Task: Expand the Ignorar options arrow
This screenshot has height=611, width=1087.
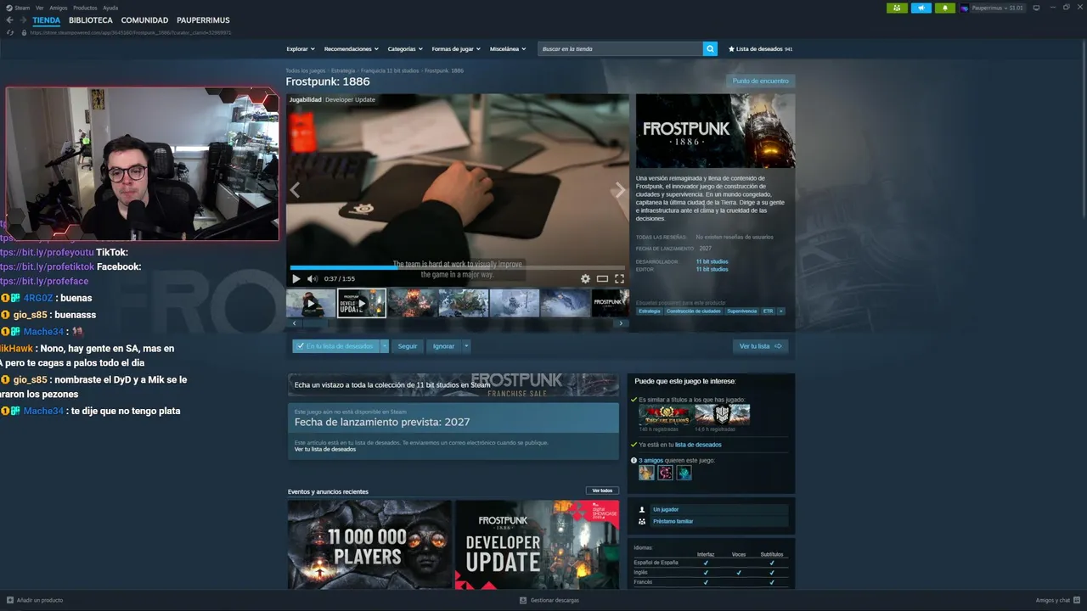Action: pyautogui.click(x=466, y=346)
